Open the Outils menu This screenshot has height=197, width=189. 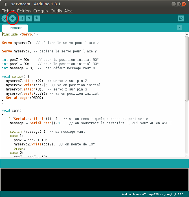click(56, 11)
